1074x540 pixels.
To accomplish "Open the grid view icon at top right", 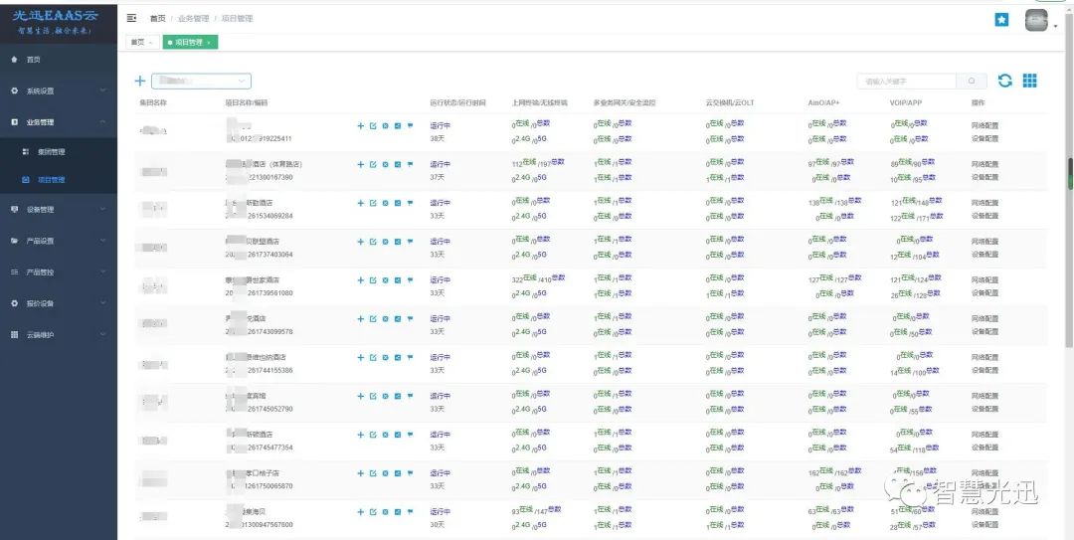I will coord(1030,81).
